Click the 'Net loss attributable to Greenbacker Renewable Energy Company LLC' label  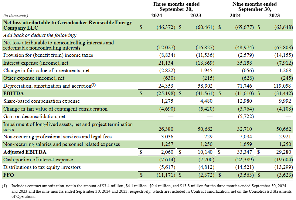click(68, 25)
